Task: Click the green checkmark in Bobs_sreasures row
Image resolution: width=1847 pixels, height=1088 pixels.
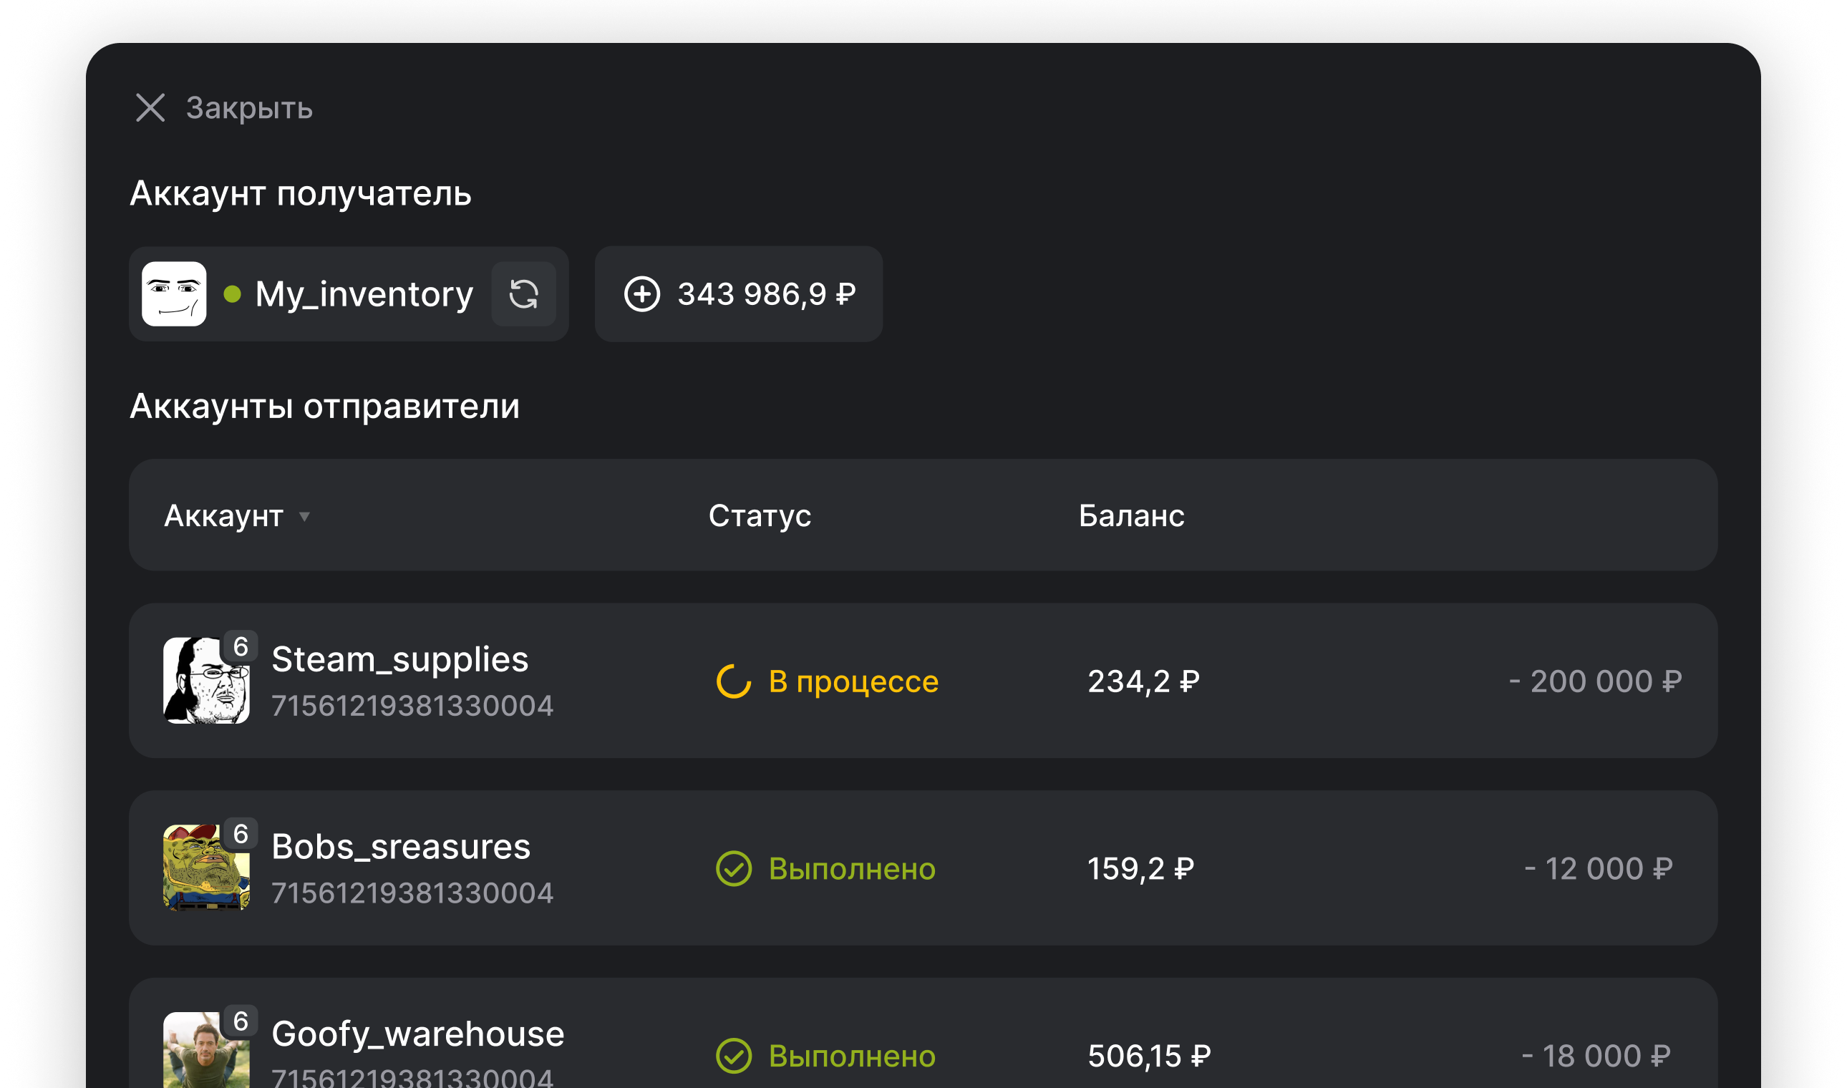Action: coord(734,869)
